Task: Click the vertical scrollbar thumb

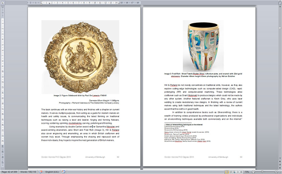Action: (280, 28)
